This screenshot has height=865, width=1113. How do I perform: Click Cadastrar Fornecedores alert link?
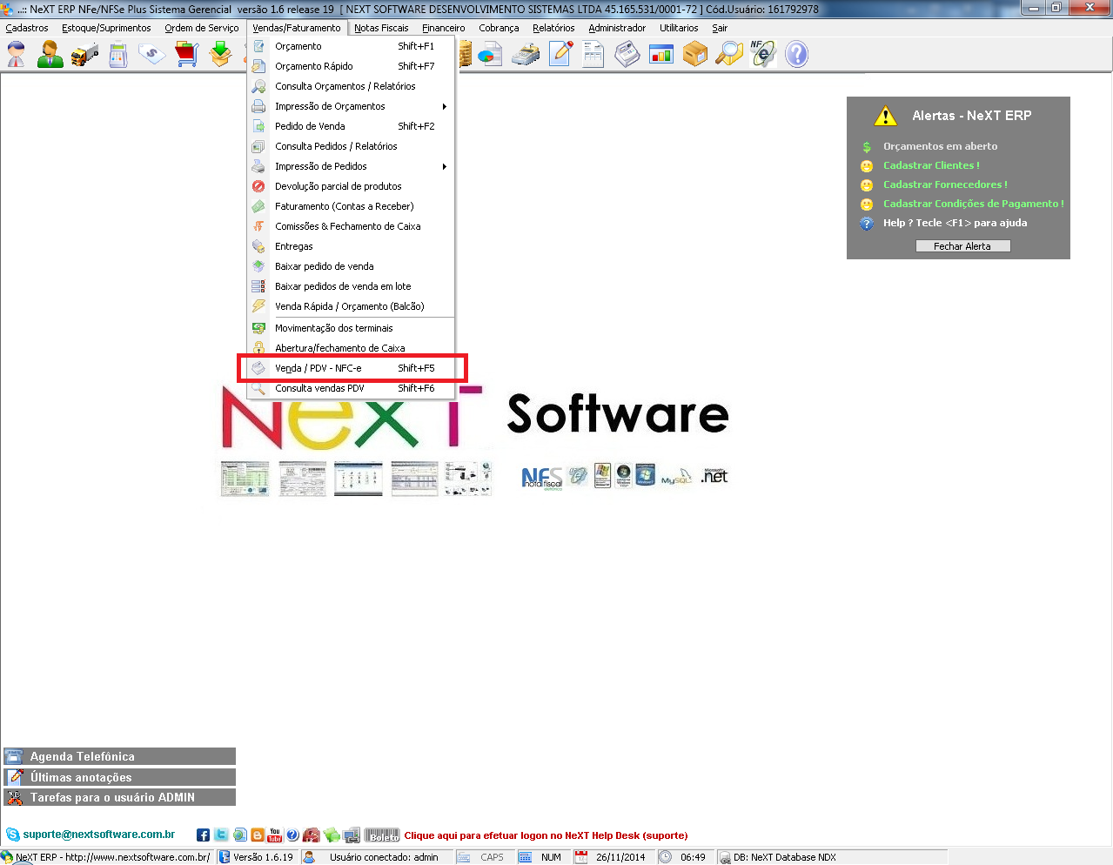pyautogui.click(x=945, y=184)
